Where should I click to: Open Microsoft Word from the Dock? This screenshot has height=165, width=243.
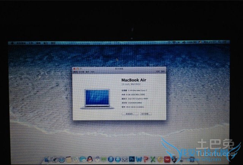139,159
